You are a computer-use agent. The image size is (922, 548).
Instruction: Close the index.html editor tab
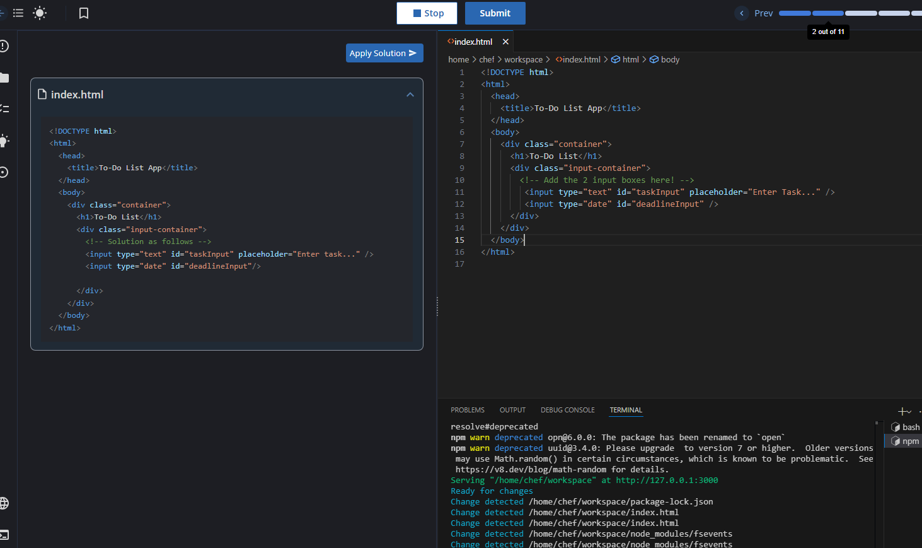pyautogui.click(x=505, y=42)
